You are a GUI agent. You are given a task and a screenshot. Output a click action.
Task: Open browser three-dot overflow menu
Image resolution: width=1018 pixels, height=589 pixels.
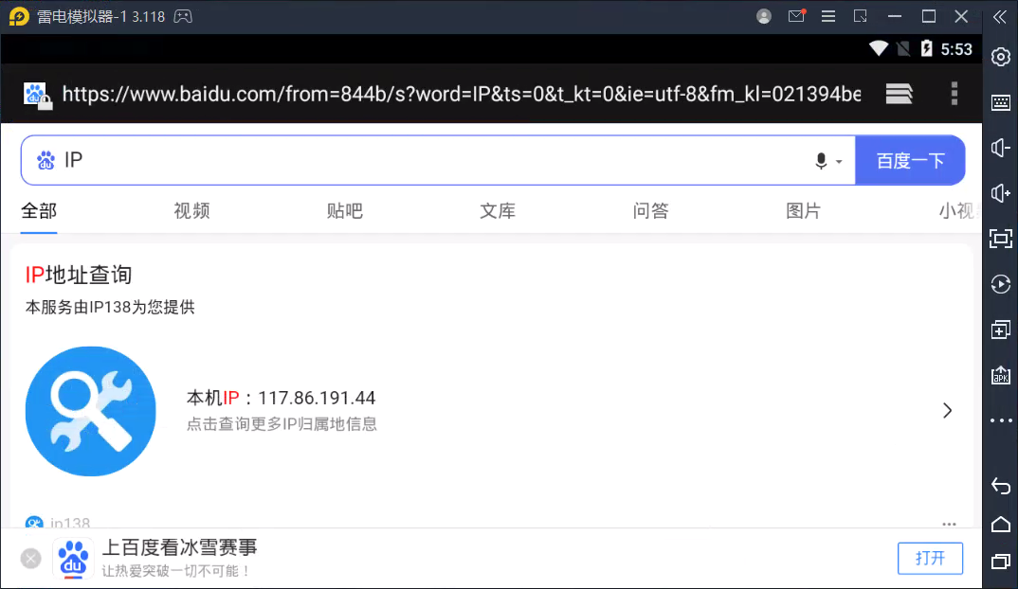(954, 94)
